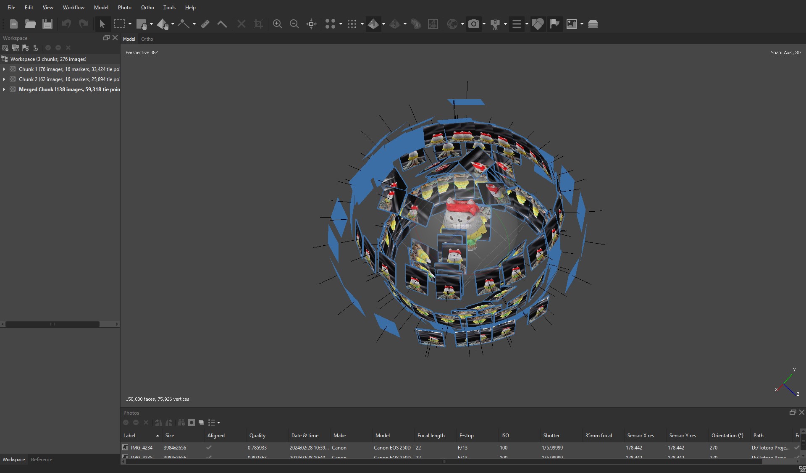This screenshot has width=806, height=473.
Task: Select the Navigation arrow tool
Action: (102, 24)
